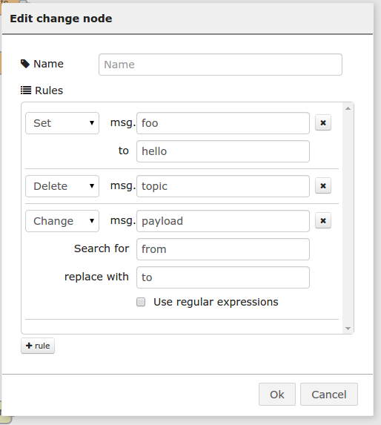Image resolution: width=381 pixels, height=425 pixels.
Task: Open the Change action dropdown
Action: (x=62, y=221)
